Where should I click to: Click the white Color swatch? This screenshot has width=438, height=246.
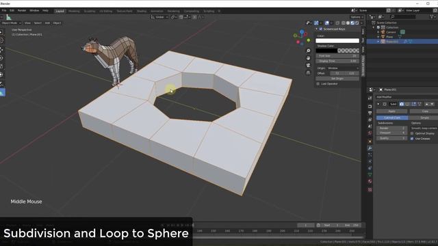click(337, 41)
